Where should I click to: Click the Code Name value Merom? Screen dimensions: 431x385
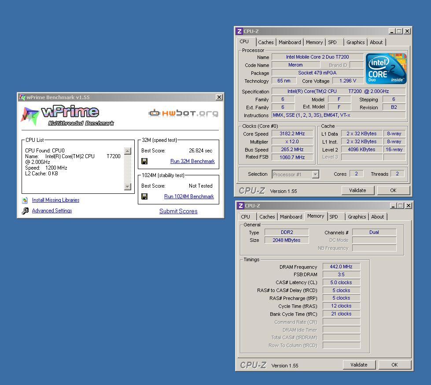pyautogui.click(x=296, y=65)
